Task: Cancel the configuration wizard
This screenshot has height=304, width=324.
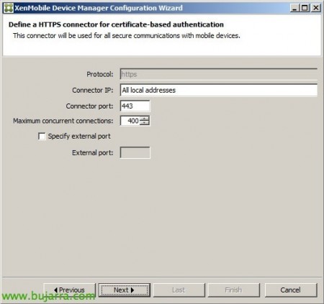Action: (x=291, y=290)
